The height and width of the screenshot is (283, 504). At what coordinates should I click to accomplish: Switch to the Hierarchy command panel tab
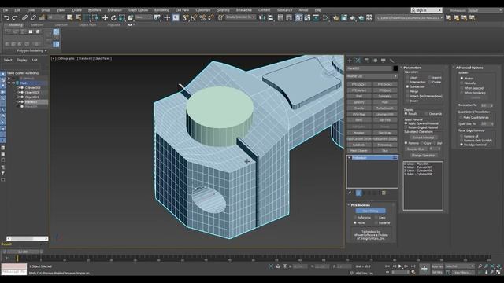coord(366,61)
